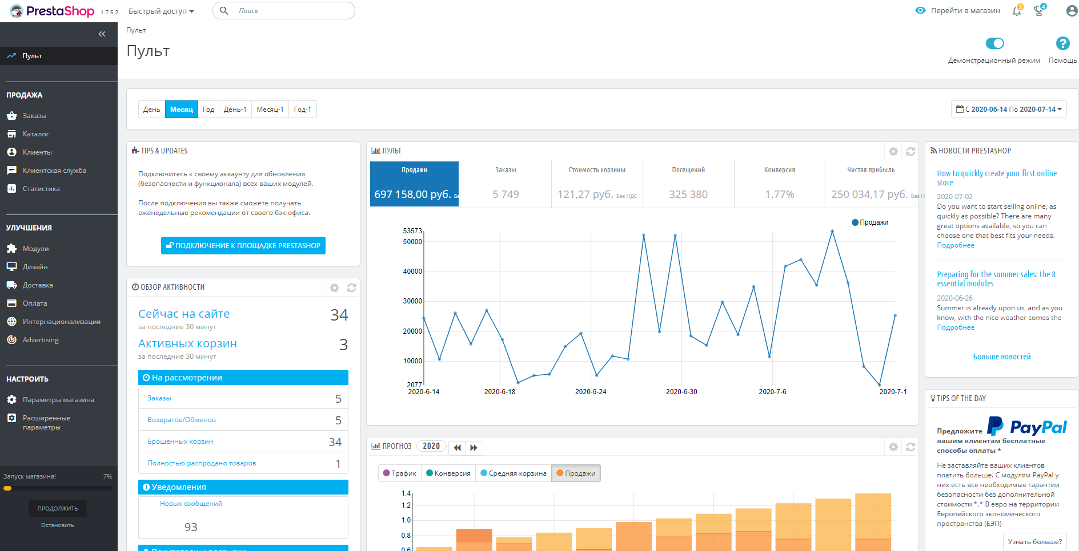Focus the search (Поиск) field
Image resolution: width=1079 pixels, height=551 pixels.
[x=284, y=11]
